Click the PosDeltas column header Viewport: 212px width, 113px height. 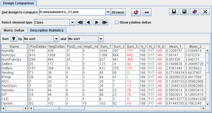pos(38,46)
